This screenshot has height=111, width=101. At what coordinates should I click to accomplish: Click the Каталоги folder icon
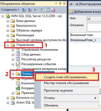(13, 98)
